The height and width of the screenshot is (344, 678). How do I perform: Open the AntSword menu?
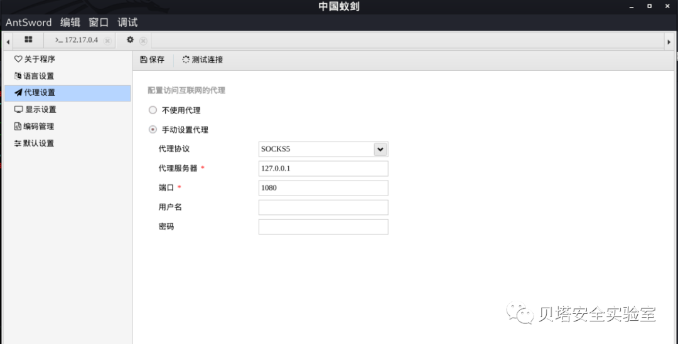click(28, 23)
